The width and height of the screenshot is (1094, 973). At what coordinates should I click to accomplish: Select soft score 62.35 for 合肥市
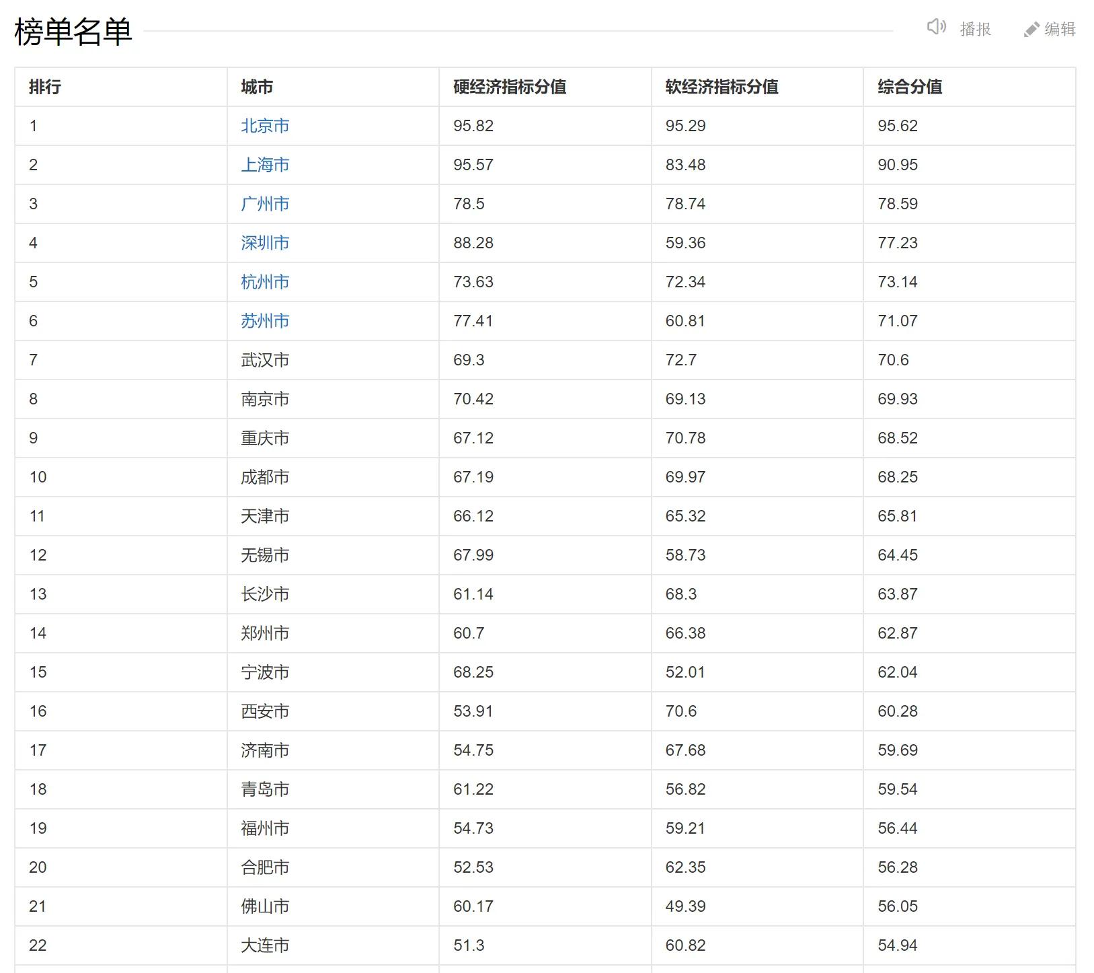pyautogui.click(x=757, y=867)
